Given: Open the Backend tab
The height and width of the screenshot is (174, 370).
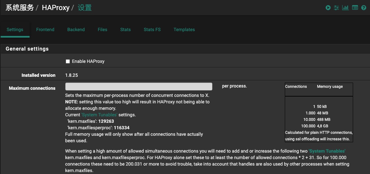Looking at the screenshot, I should click(76, 29).
